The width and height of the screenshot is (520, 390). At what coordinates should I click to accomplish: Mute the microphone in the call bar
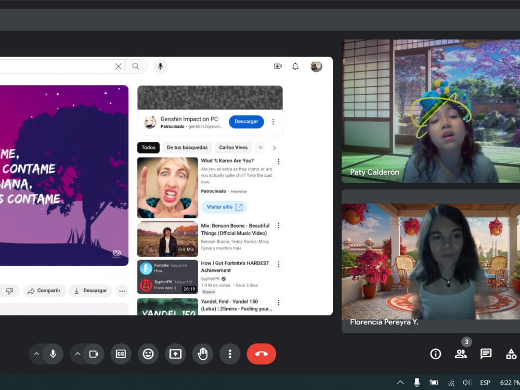coord(53,354)
